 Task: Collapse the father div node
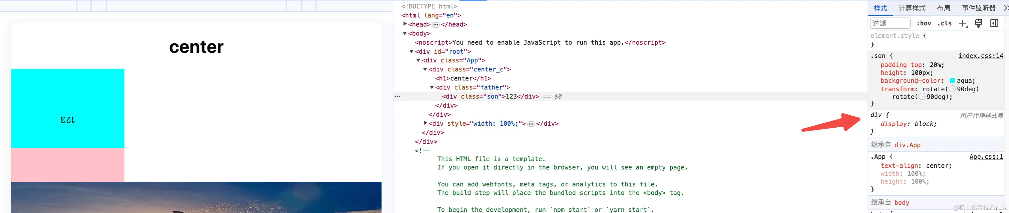coord(432,87)
